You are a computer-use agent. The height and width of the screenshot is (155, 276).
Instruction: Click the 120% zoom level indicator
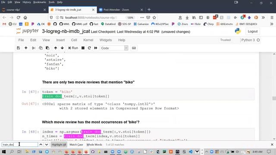pyautogui.click(x=130, y=18)
